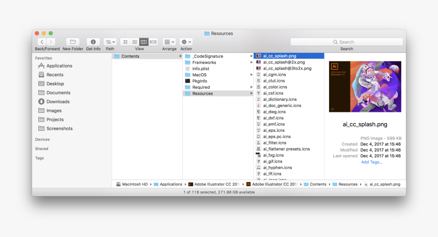The width and height of the screenshot is (438, 237).
Task: Open the Arrange dropdown menu
Action: click(169, 42)
